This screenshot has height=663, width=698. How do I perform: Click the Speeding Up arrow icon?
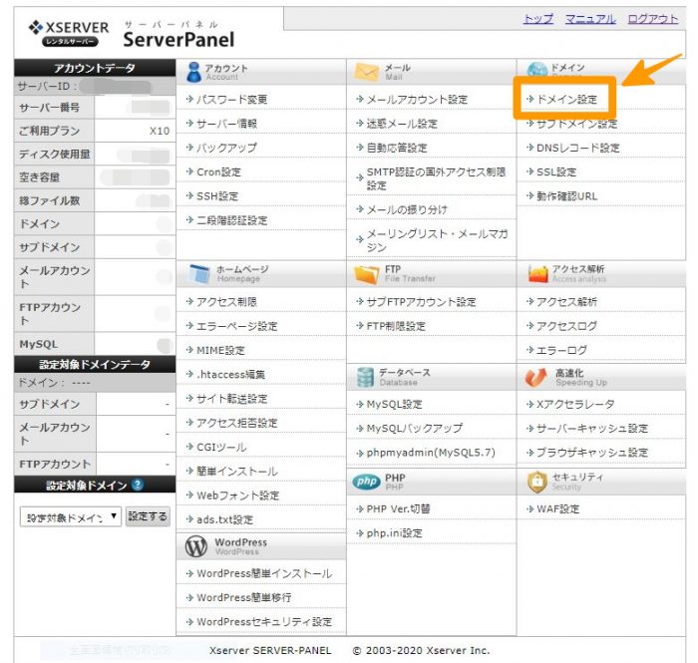tap(535, 377)
